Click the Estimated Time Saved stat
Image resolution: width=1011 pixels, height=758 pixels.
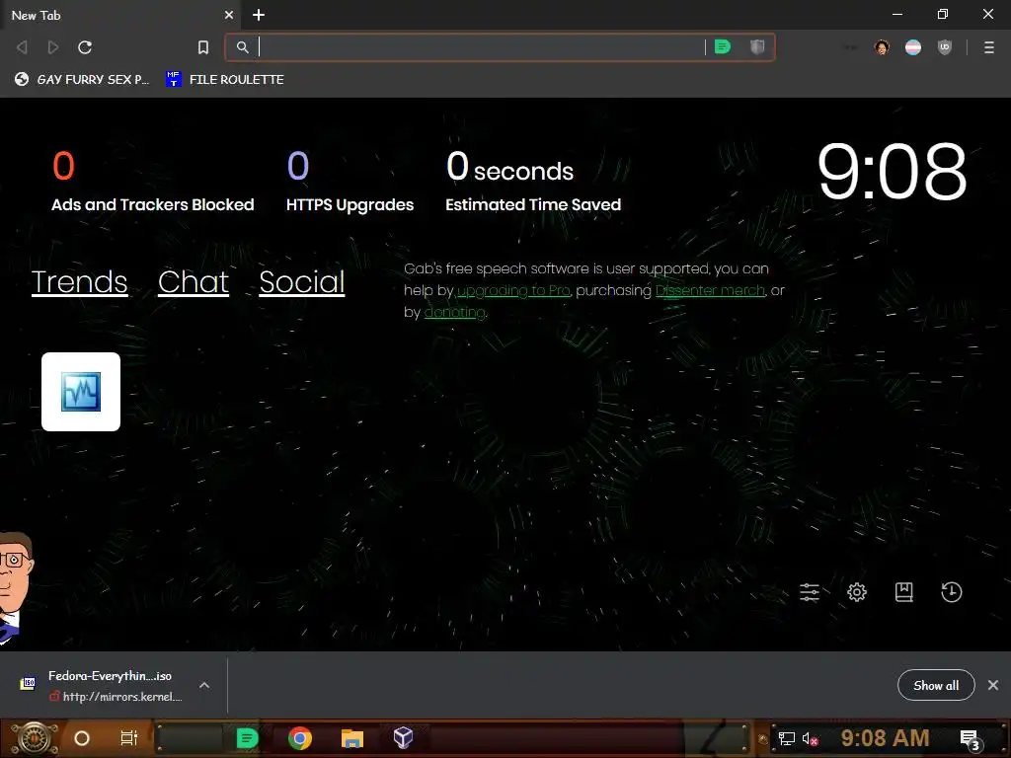coord(533,181)
